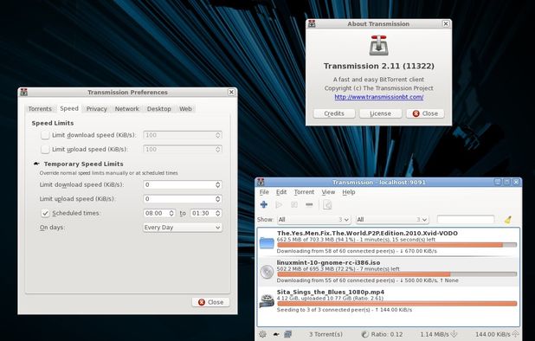Open the Desktop preferences tab

click(159, 109)
